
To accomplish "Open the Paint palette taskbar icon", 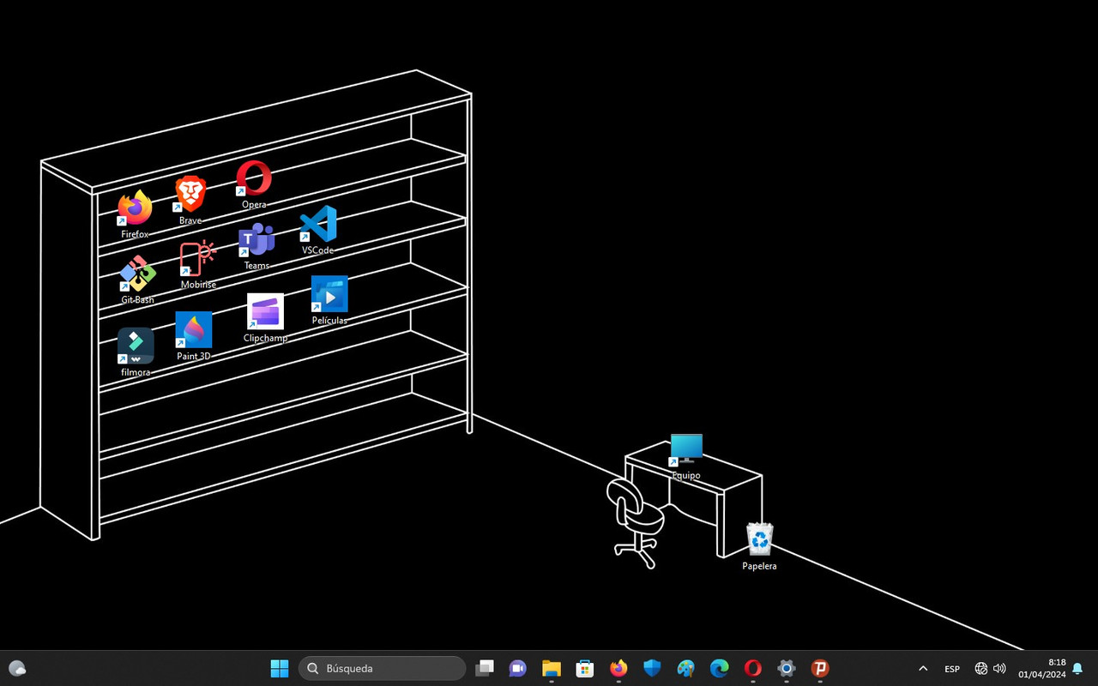I will [685, 668].
